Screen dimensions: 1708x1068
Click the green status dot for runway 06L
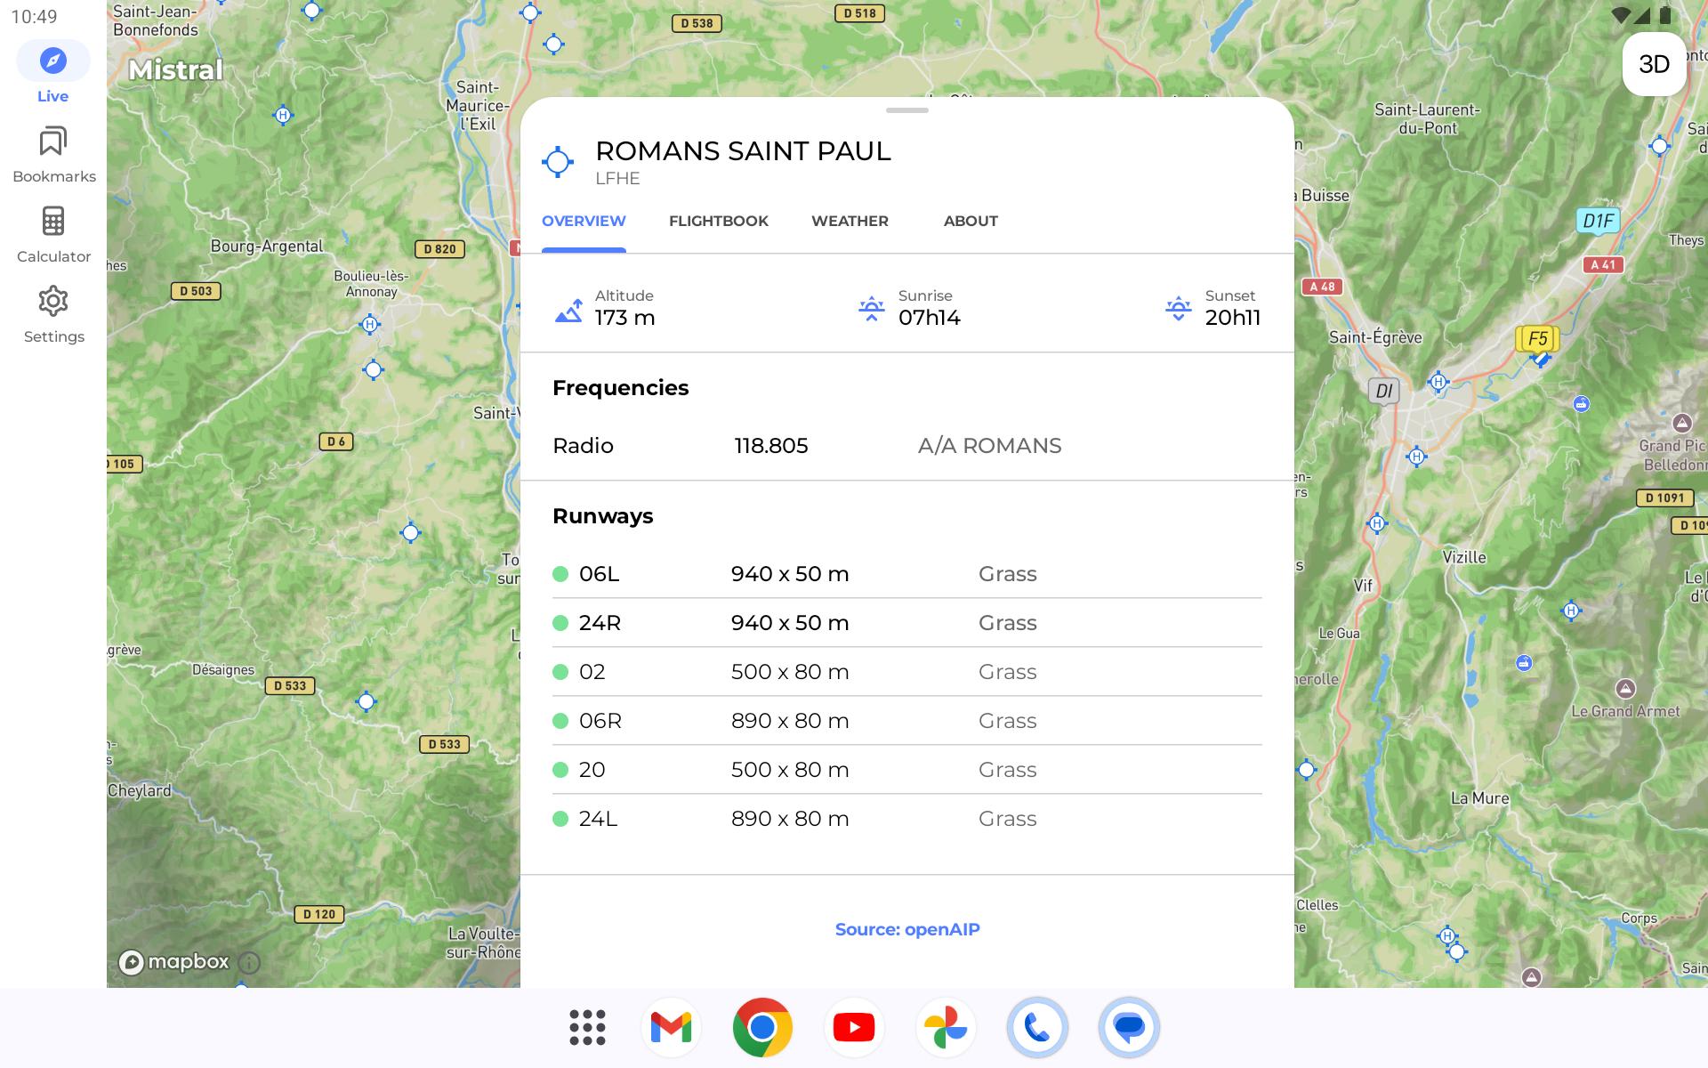click(x=560, y=574)
